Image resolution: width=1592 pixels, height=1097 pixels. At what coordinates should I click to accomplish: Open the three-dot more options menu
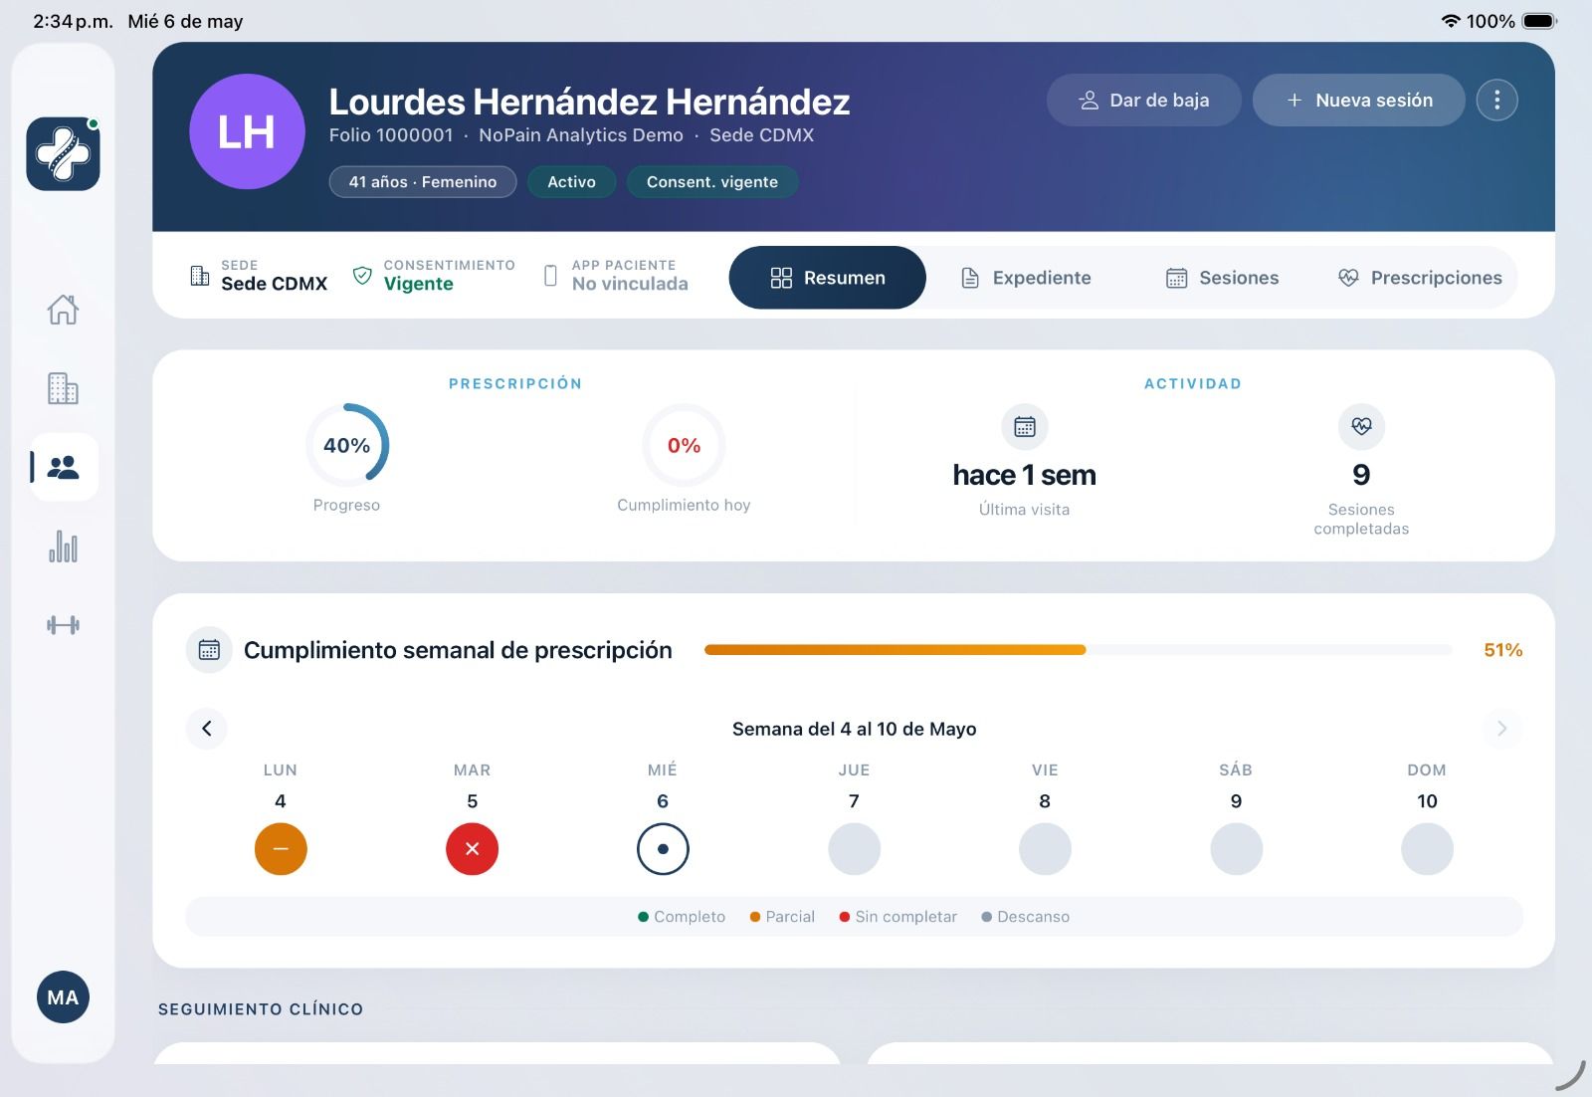point(1496,100)
